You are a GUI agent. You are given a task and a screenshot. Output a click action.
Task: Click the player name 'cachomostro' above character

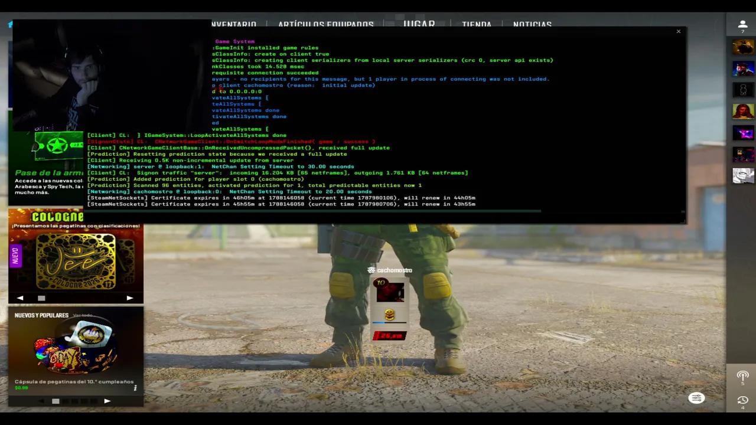[395, 270]
